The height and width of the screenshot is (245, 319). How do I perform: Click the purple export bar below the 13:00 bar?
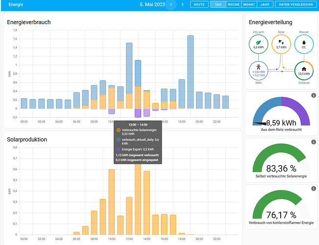click(138, 113)
